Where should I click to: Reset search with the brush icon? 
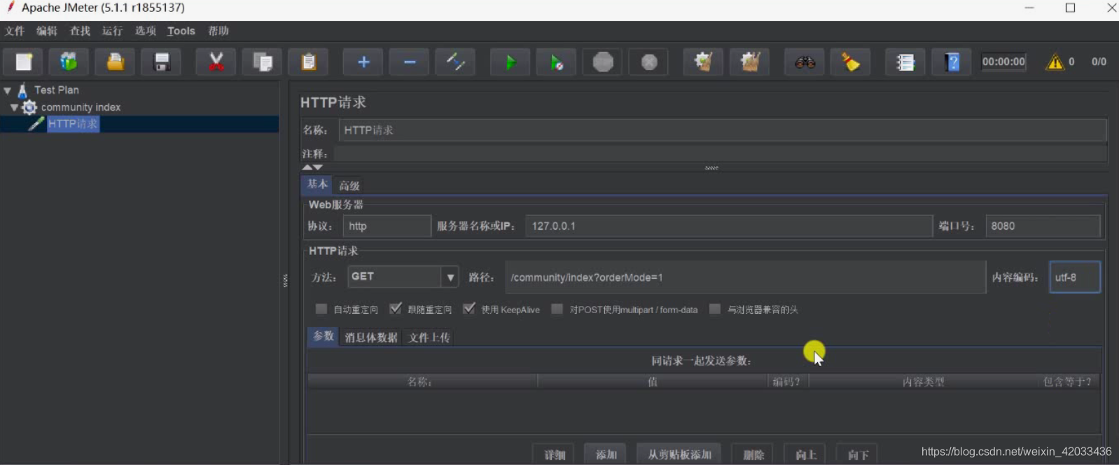click(x=850, y=62)
